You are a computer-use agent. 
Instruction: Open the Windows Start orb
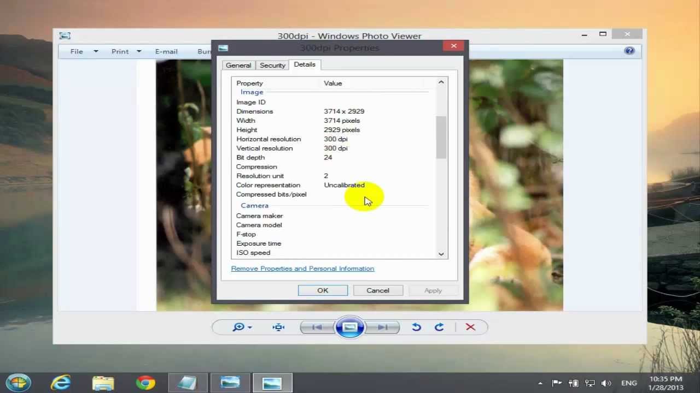[18, 383]
